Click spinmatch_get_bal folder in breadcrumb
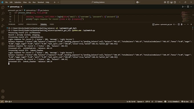 [15, 10]
